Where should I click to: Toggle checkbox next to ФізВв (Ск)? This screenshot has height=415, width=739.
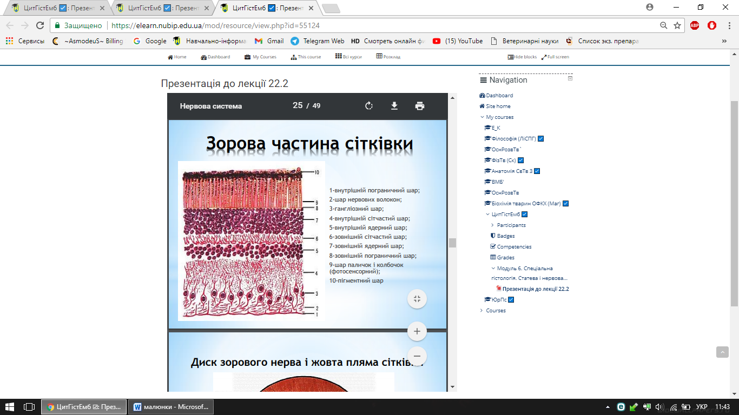(x=521, y=160)
